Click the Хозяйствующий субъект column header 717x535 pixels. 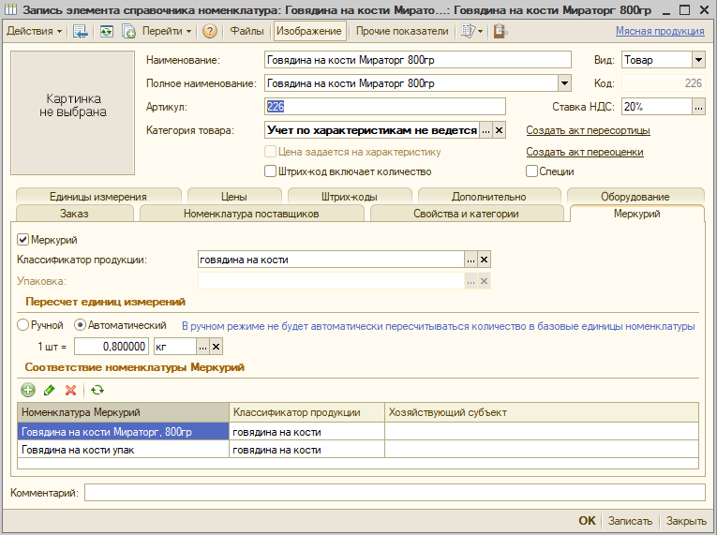542,412
